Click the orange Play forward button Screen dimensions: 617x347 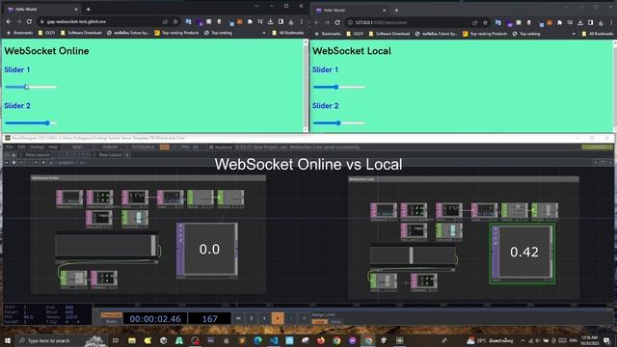coord(278,318)
